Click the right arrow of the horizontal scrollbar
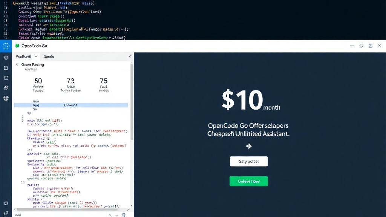The width and height of the screenshot is (386, 217). tap(128, 209)
